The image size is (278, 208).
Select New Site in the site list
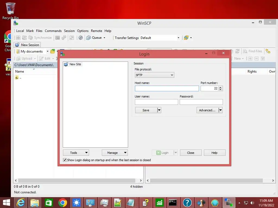point(73,64)
